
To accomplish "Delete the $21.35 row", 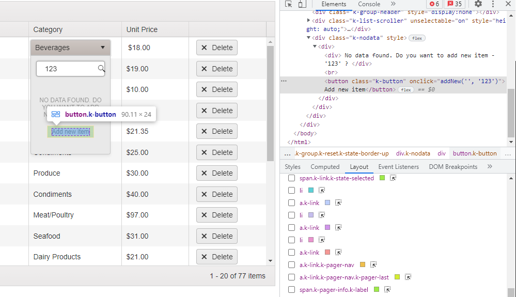I will click(217, 131).
